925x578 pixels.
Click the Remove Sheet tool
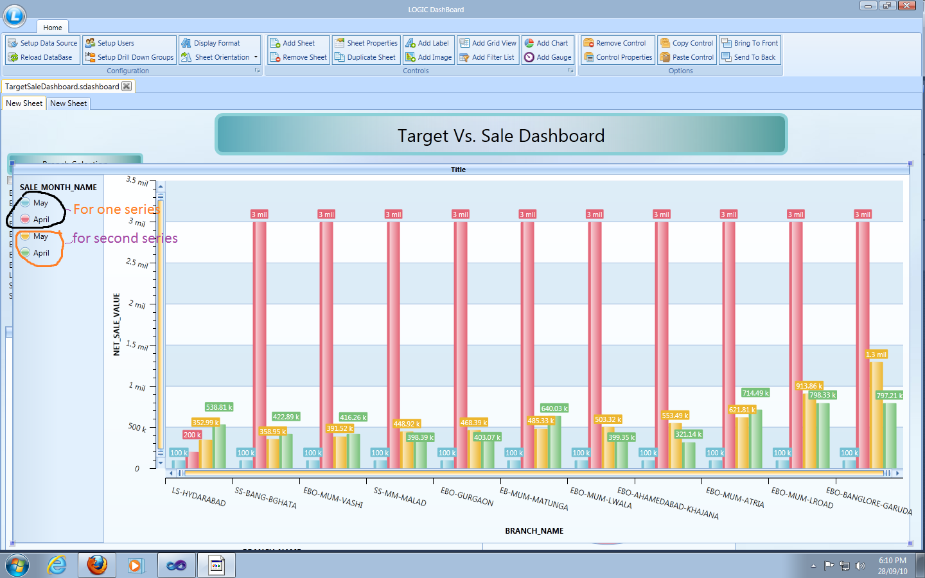point(298,57)
